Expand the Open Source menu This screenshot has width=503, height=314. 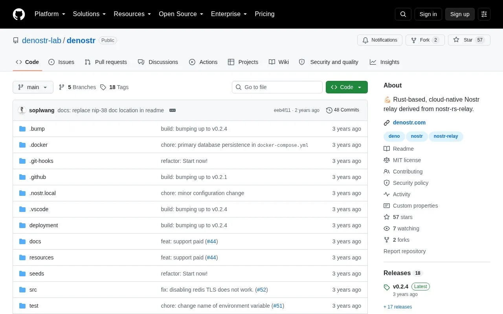click(181, 14)
